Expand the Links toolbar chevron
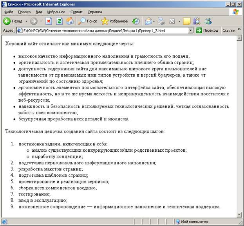This screenshot has width=244, height=226. tap(239, 29)
